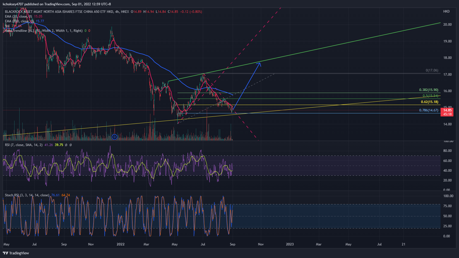459x258 pixels.
Task: Click the TradingView logo icon
Action: point(5,253)
